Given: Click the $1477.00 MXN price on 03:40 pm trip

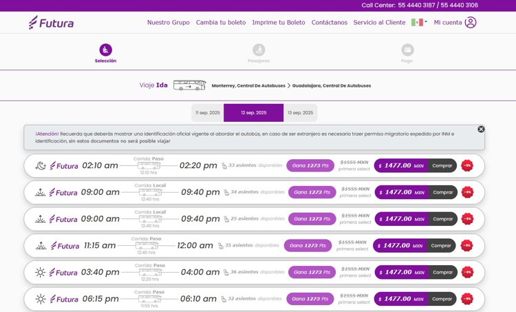Looking at the screenshot, I should click(x=402, y=273).
